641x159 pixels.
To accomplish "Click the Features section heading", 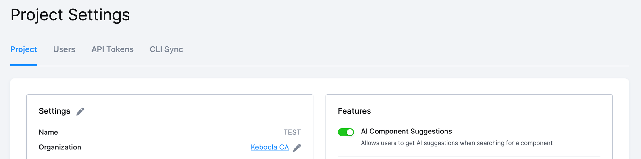I will (x=354, y=111).
